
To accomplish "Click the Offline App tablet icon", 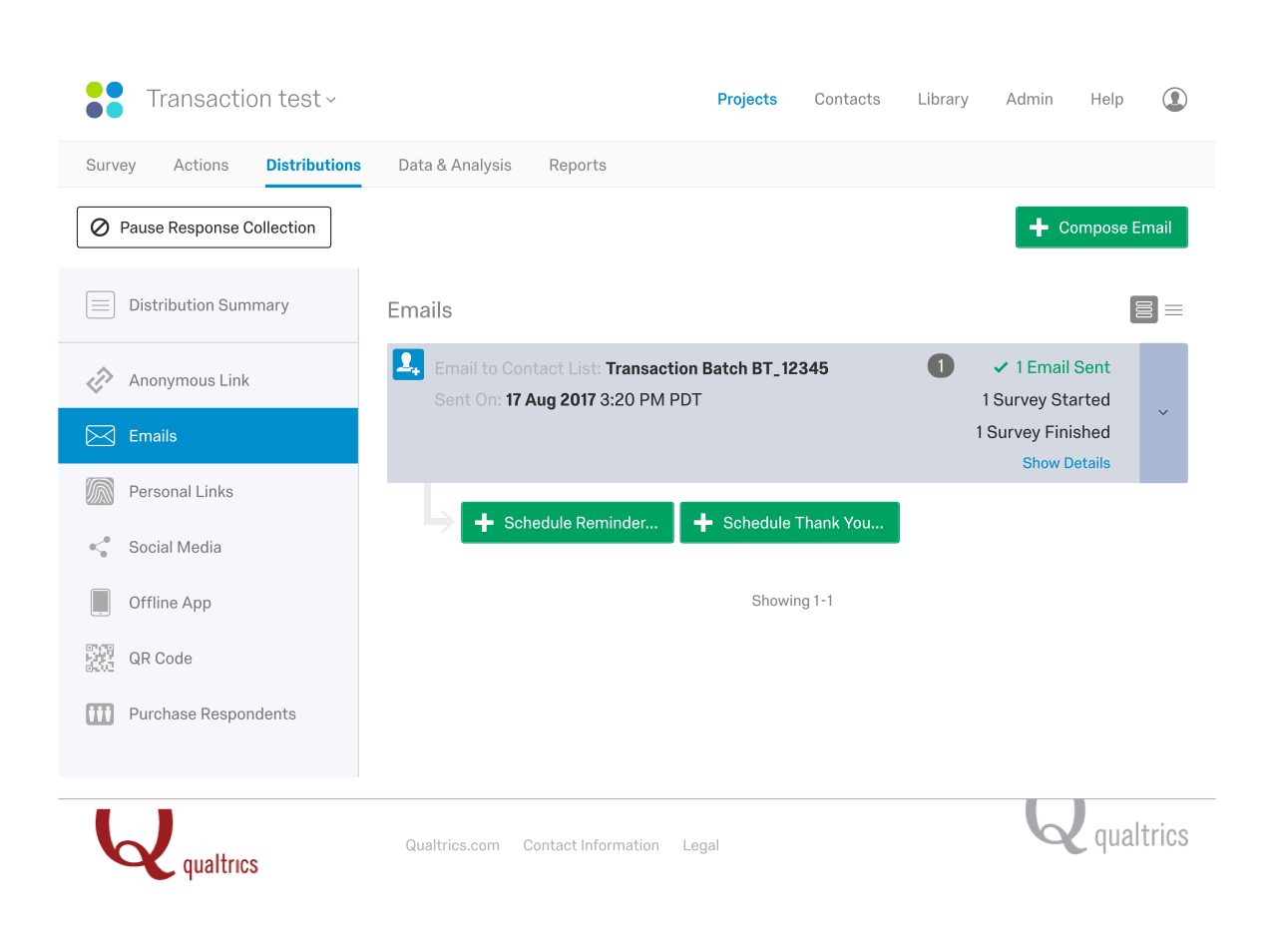I will [100, 603].
